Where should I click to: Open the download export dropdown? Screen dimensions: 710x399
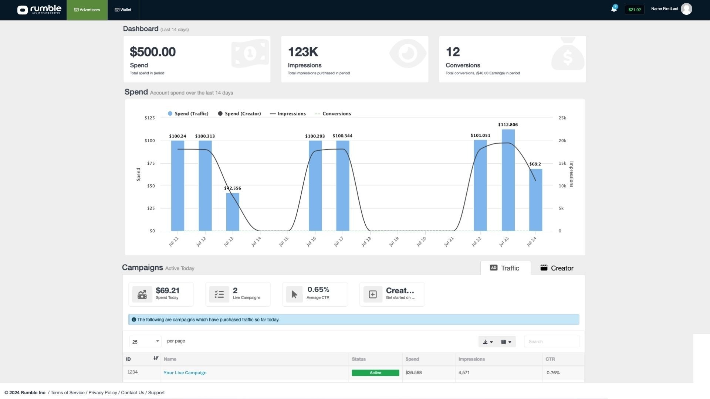487,342
